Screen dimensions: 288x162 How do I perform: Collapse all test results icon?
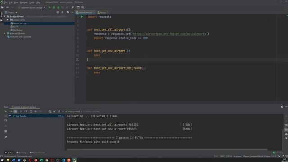(x=36, y=112)
